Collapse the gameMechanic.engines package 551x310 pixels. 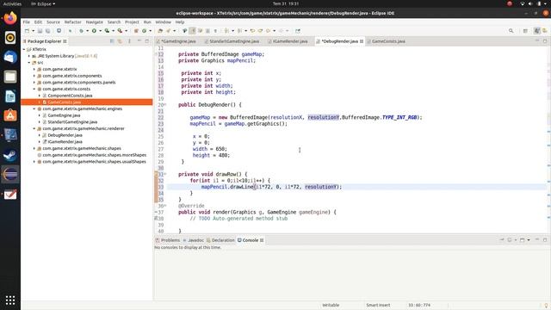(34, 108)
